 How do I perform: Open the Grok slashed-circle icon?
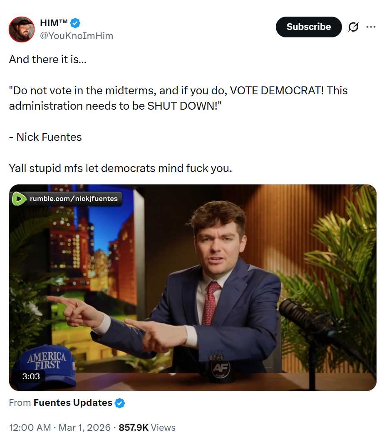coord(353,27)
